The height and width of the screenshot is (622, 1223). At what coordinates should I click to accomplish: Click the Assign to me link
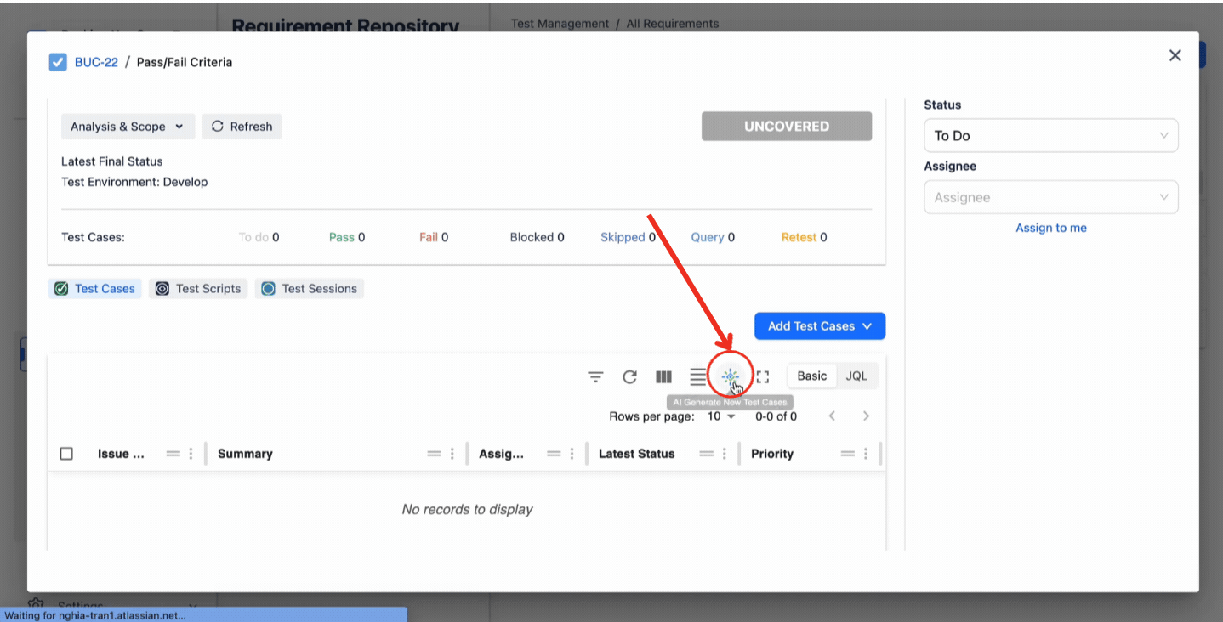(1050, 228)
